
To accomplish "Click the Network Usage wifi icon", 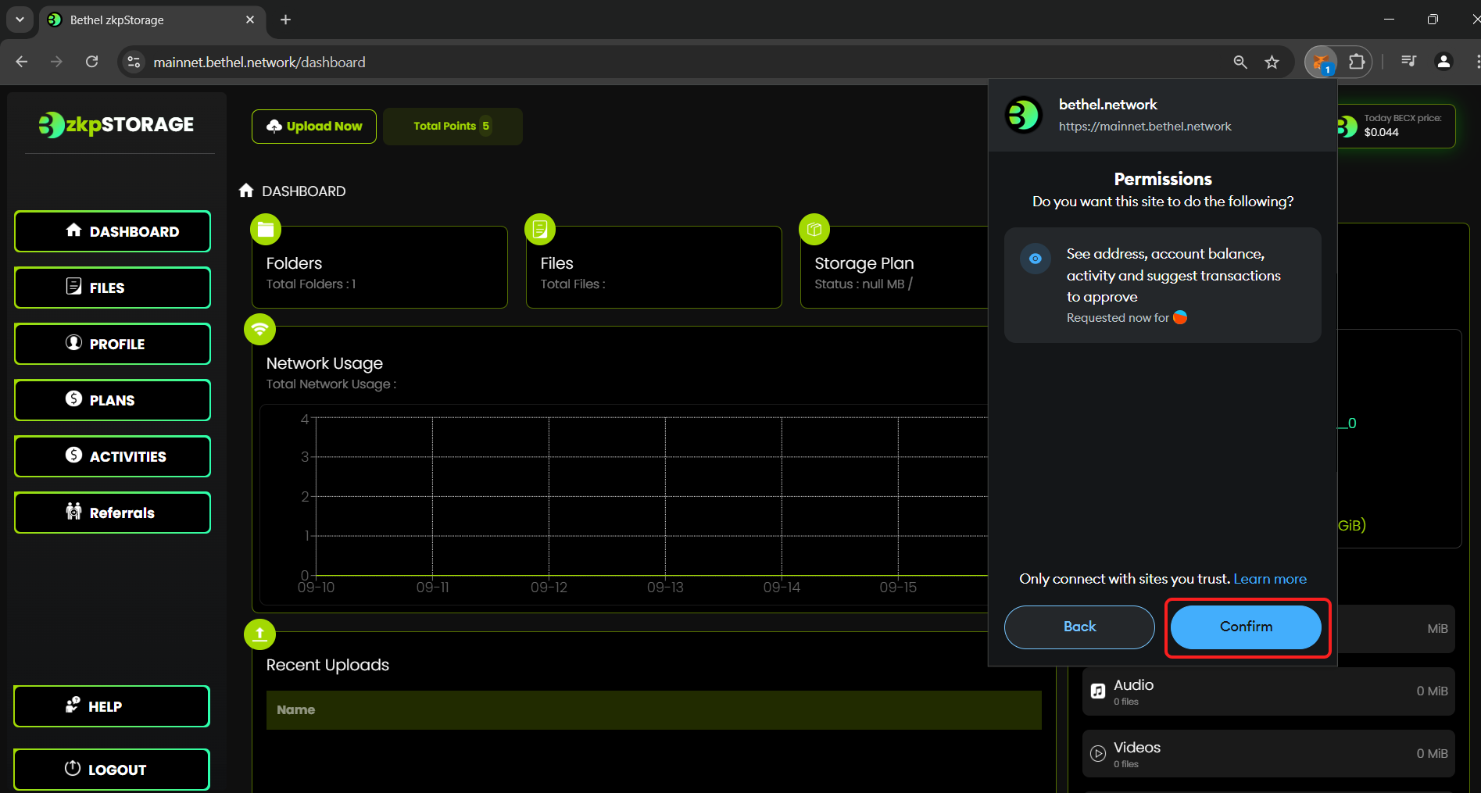I will pyautogui.click(x=259, y=329).
